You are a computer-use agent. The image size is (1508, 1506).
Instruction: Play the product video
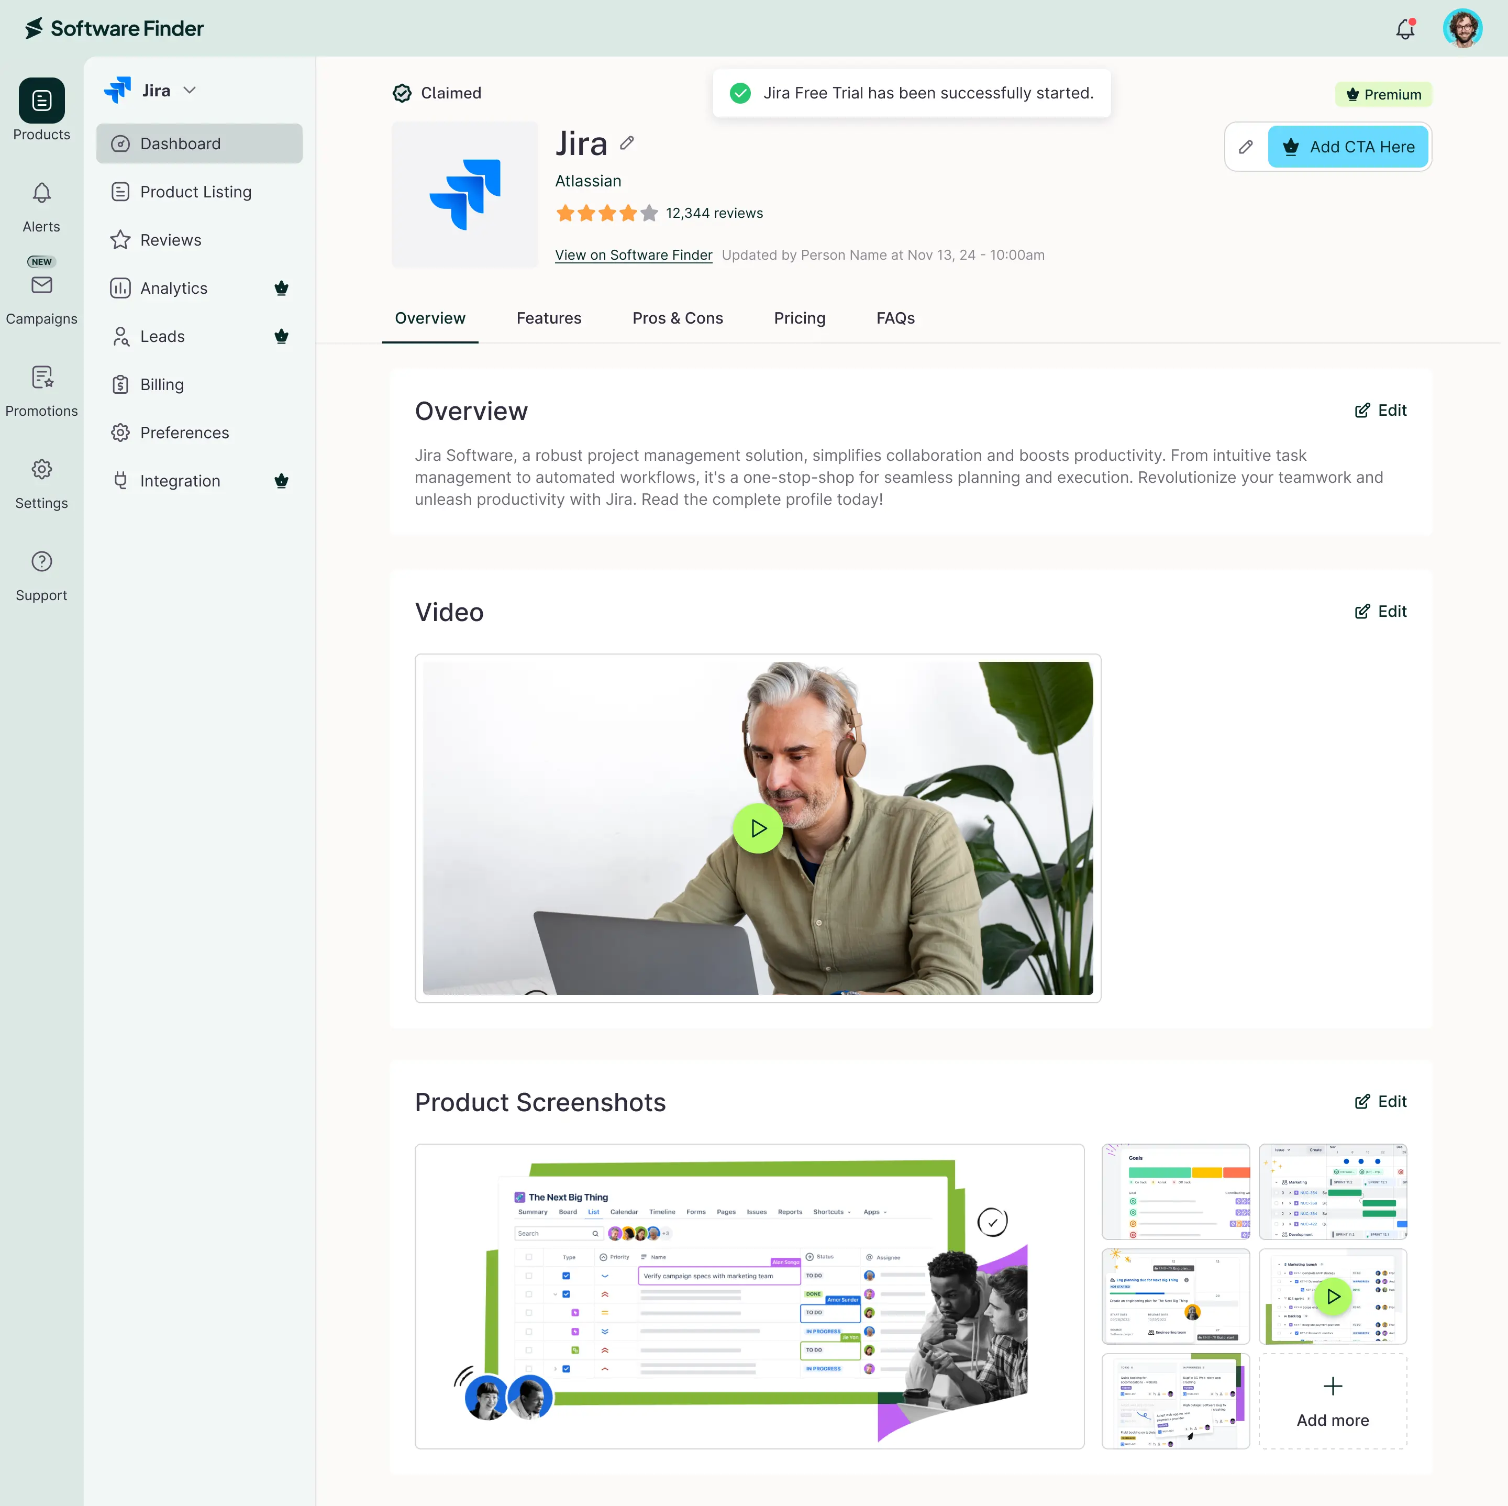click(x=758, y=828)
